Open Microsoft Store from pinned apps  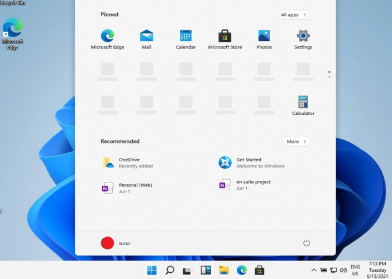pos(225,40)
